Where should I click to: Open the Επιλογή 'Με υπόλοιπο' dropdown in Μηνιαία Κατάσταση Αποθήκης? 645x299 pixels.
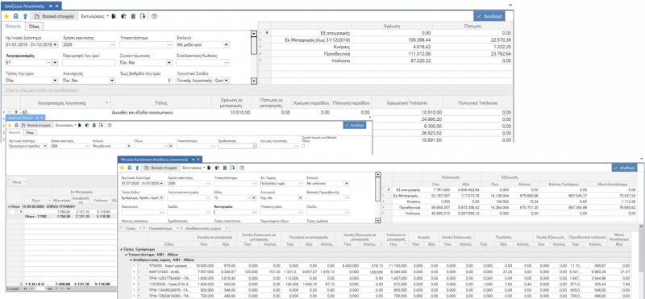pos(347,183)
